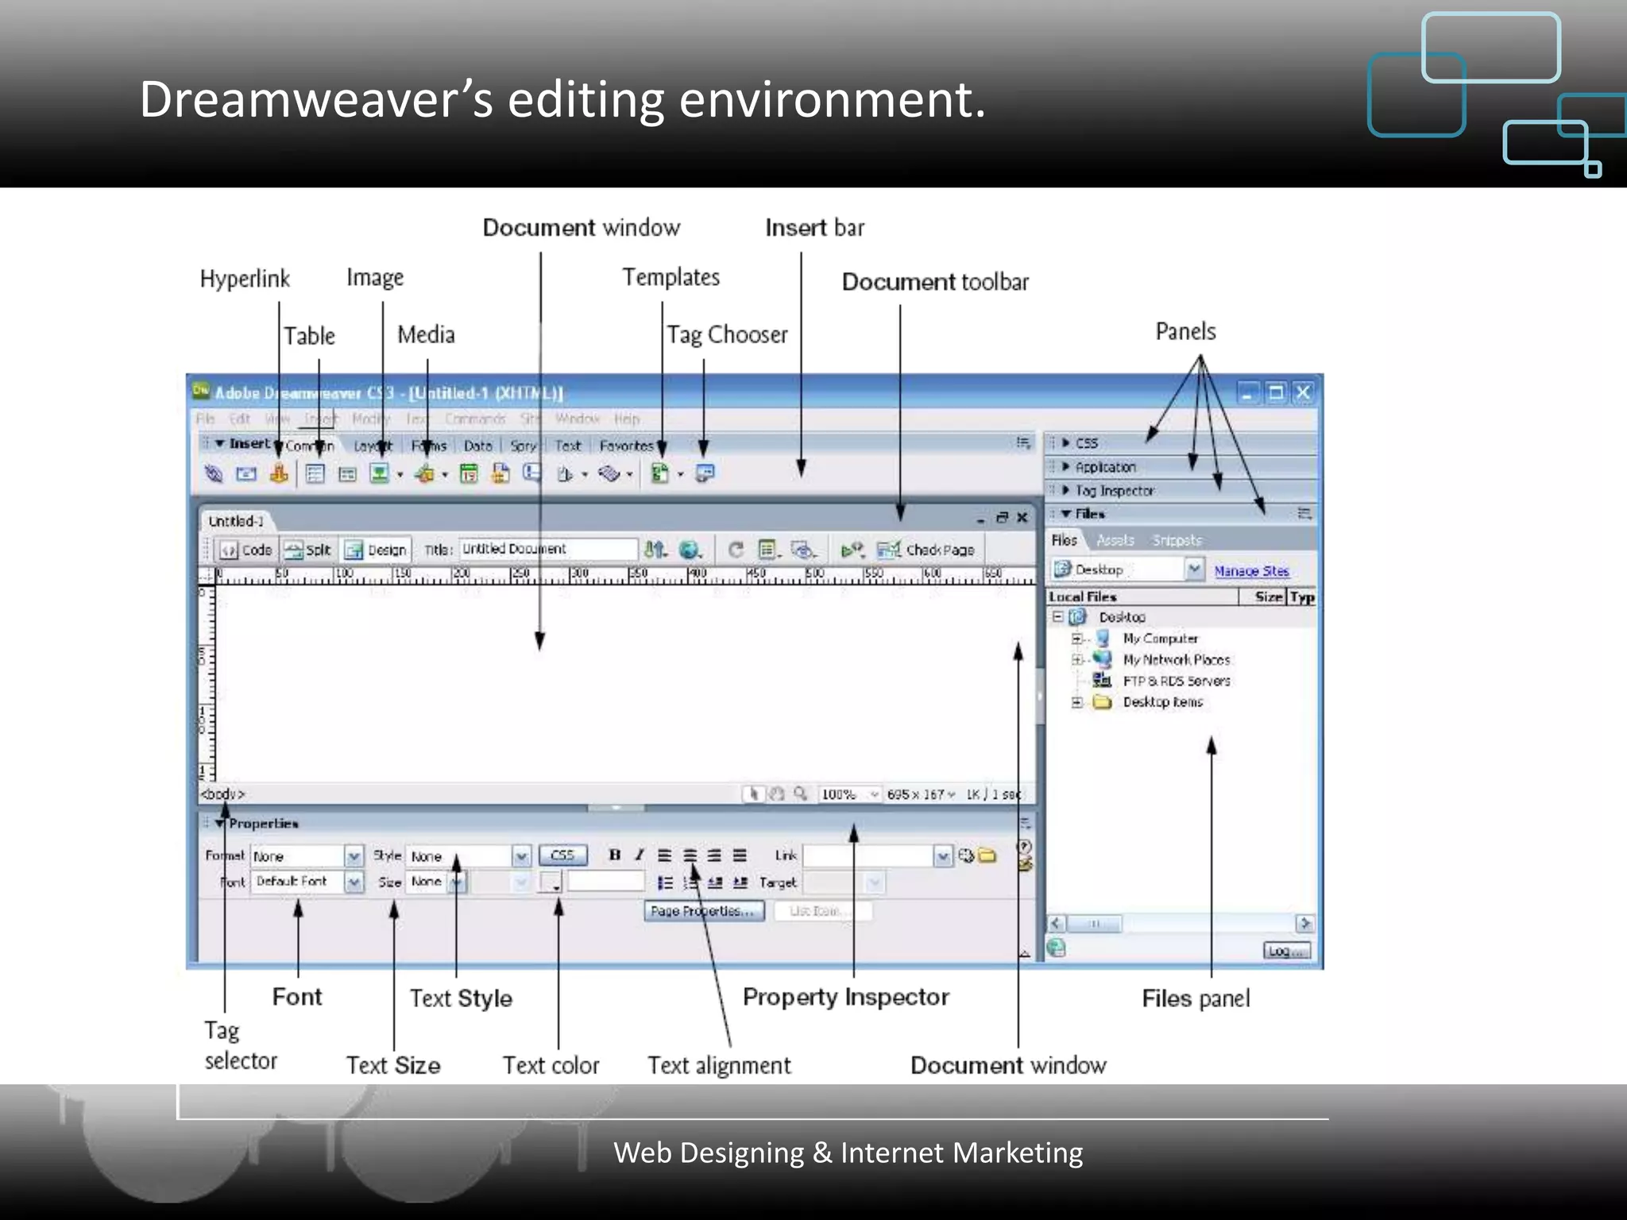Expand Desktop Items folder node
The height and width of the screenshot is (1220, 1627).
(1076, 702)
